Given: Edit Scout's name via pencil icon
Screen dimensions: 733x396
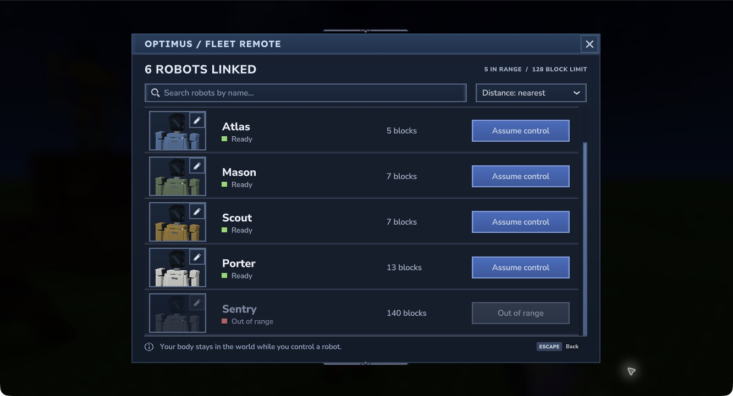Looking at the screenshot, I should tap(197, 211).
